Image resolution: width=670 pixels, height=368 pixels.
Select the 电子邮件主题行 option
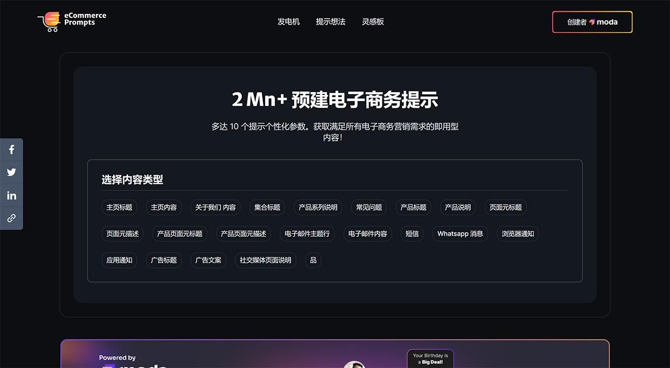pos(307,233)
